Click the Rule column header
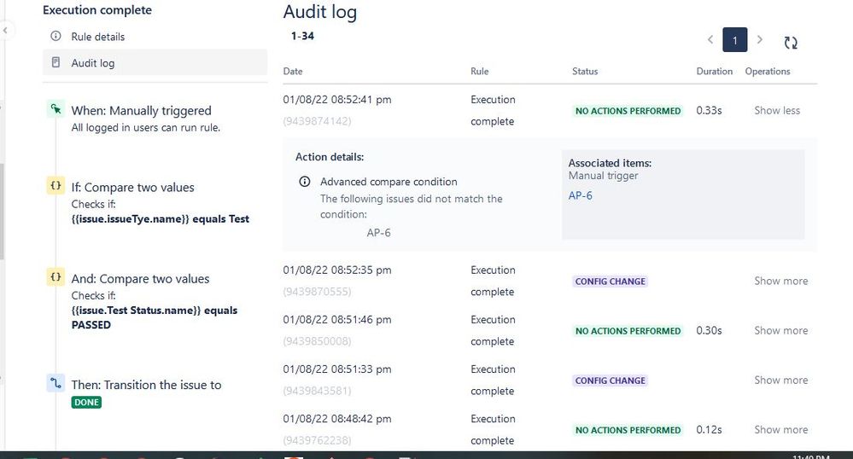The image size is (853, 459). pyautogui.click(x=479, y=72)
